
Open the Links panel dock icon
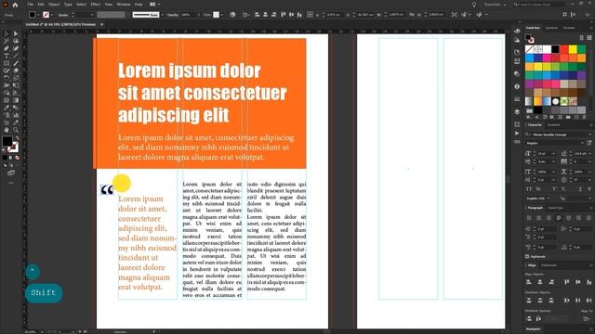pos(517,142)
